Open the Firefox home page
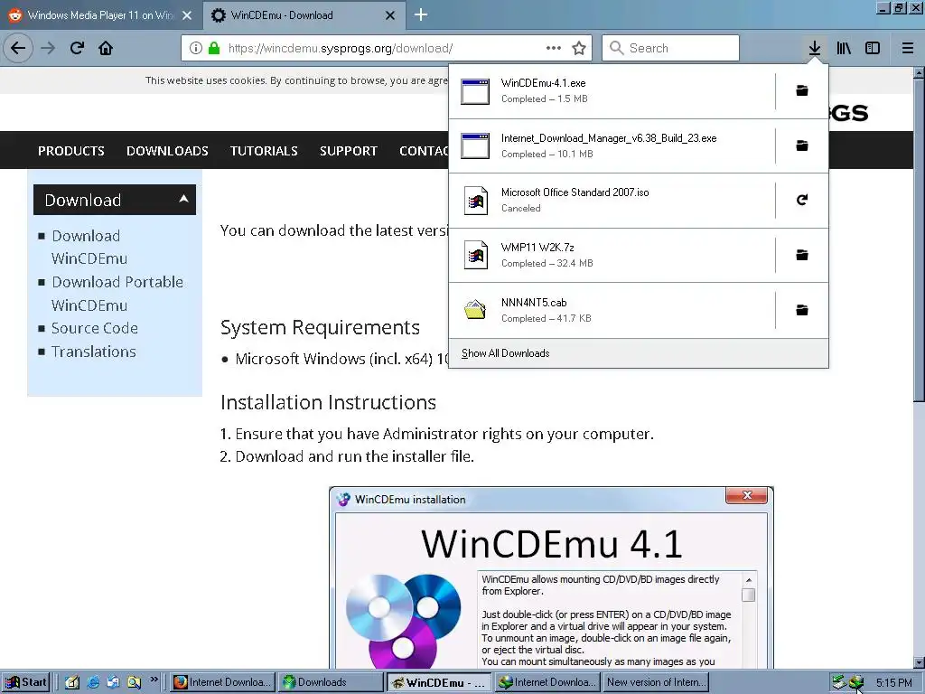 [x=106, y=48]
